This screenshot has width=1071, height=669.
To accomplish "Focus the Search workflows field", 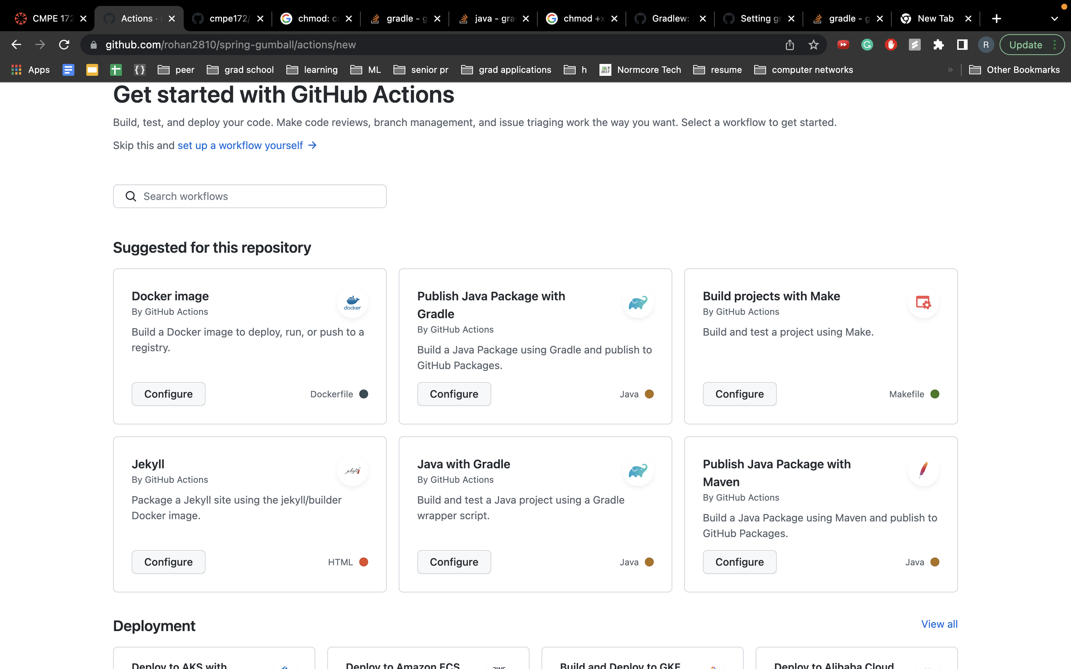I will (x=250, y=196).
